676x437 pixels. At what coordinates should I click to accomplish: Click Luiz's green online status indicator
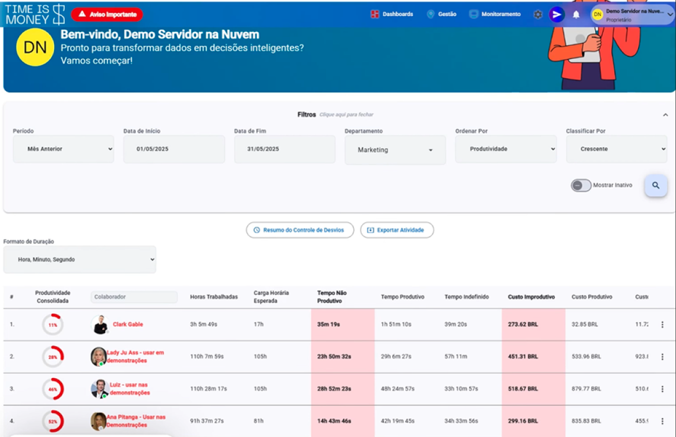click(x=105, y=397)
